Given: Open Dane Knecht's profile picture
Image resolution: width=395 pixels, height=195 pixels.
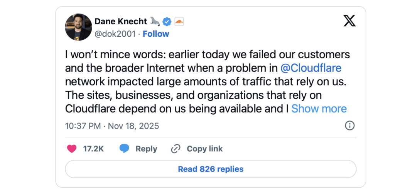Looking at the screenshot, I should [x=78, y=27].
